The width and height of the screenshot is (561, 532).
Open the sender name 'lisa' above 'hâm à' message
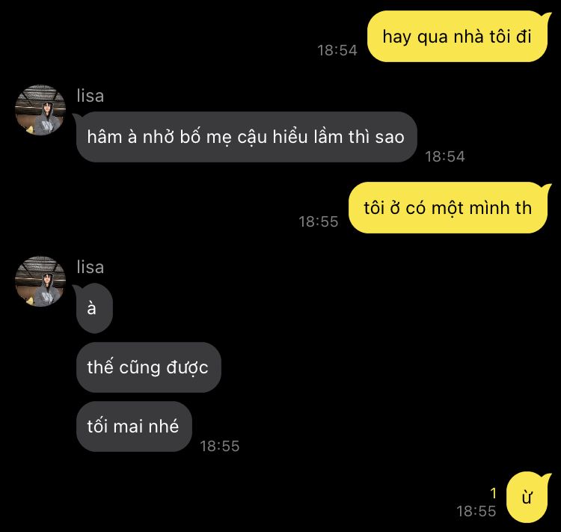click(x=91, y=96)
